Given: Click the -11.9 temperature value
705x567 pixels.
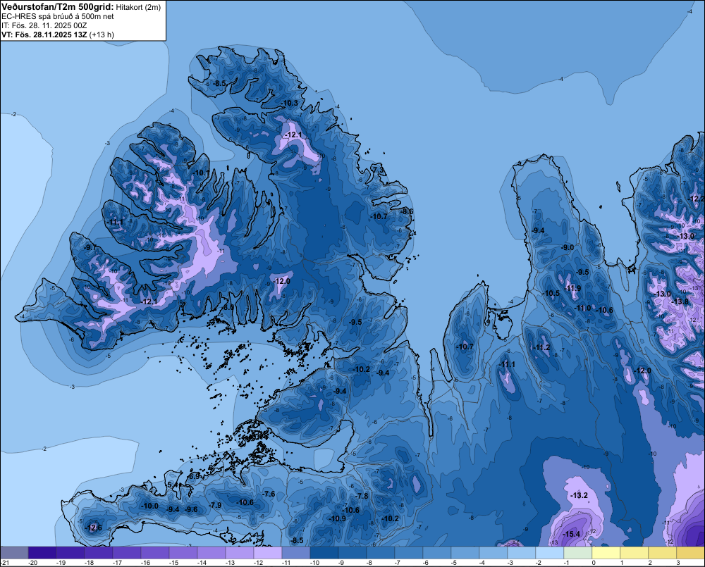Looking at the screenshot, I should (x=572, y=289).
